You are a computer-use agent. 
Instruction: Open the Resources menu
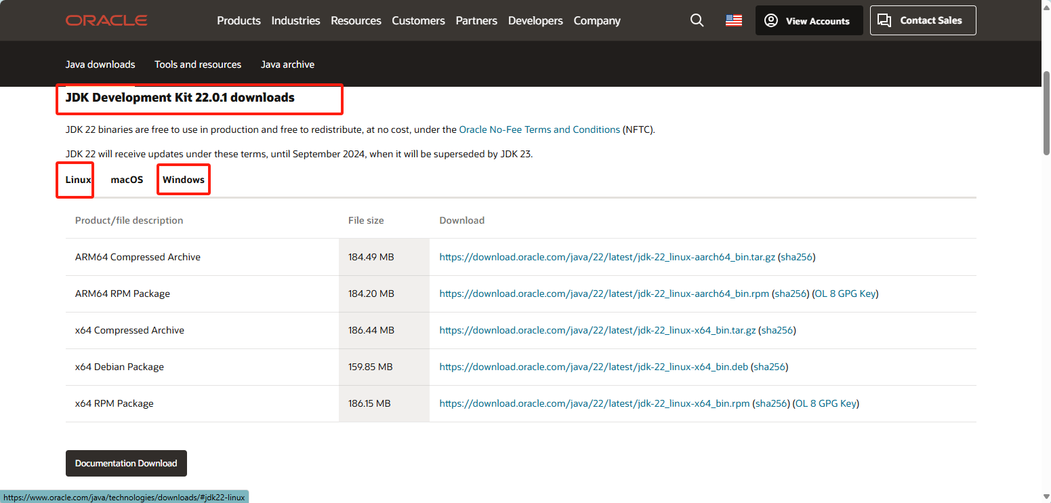[x=356, y=20]
